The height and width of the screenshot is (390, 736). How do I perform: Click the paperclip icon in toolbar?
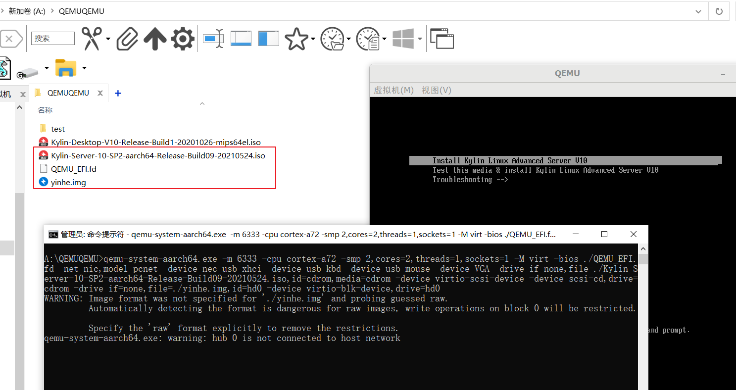[127, 39]
